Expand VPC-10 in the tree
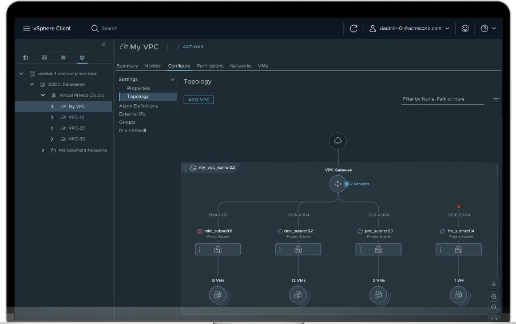The height and width of the screenshot is (324, 516). 52,117
